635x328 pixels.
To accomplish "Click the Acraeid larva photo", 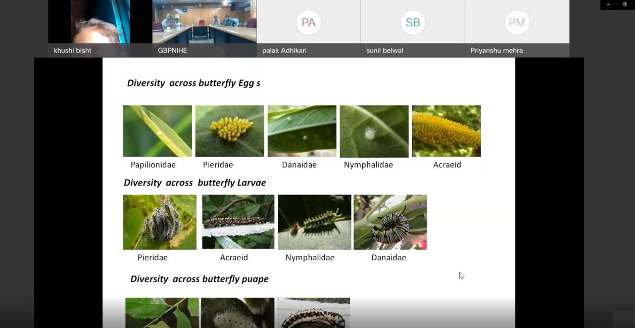I will pos(238,222).
